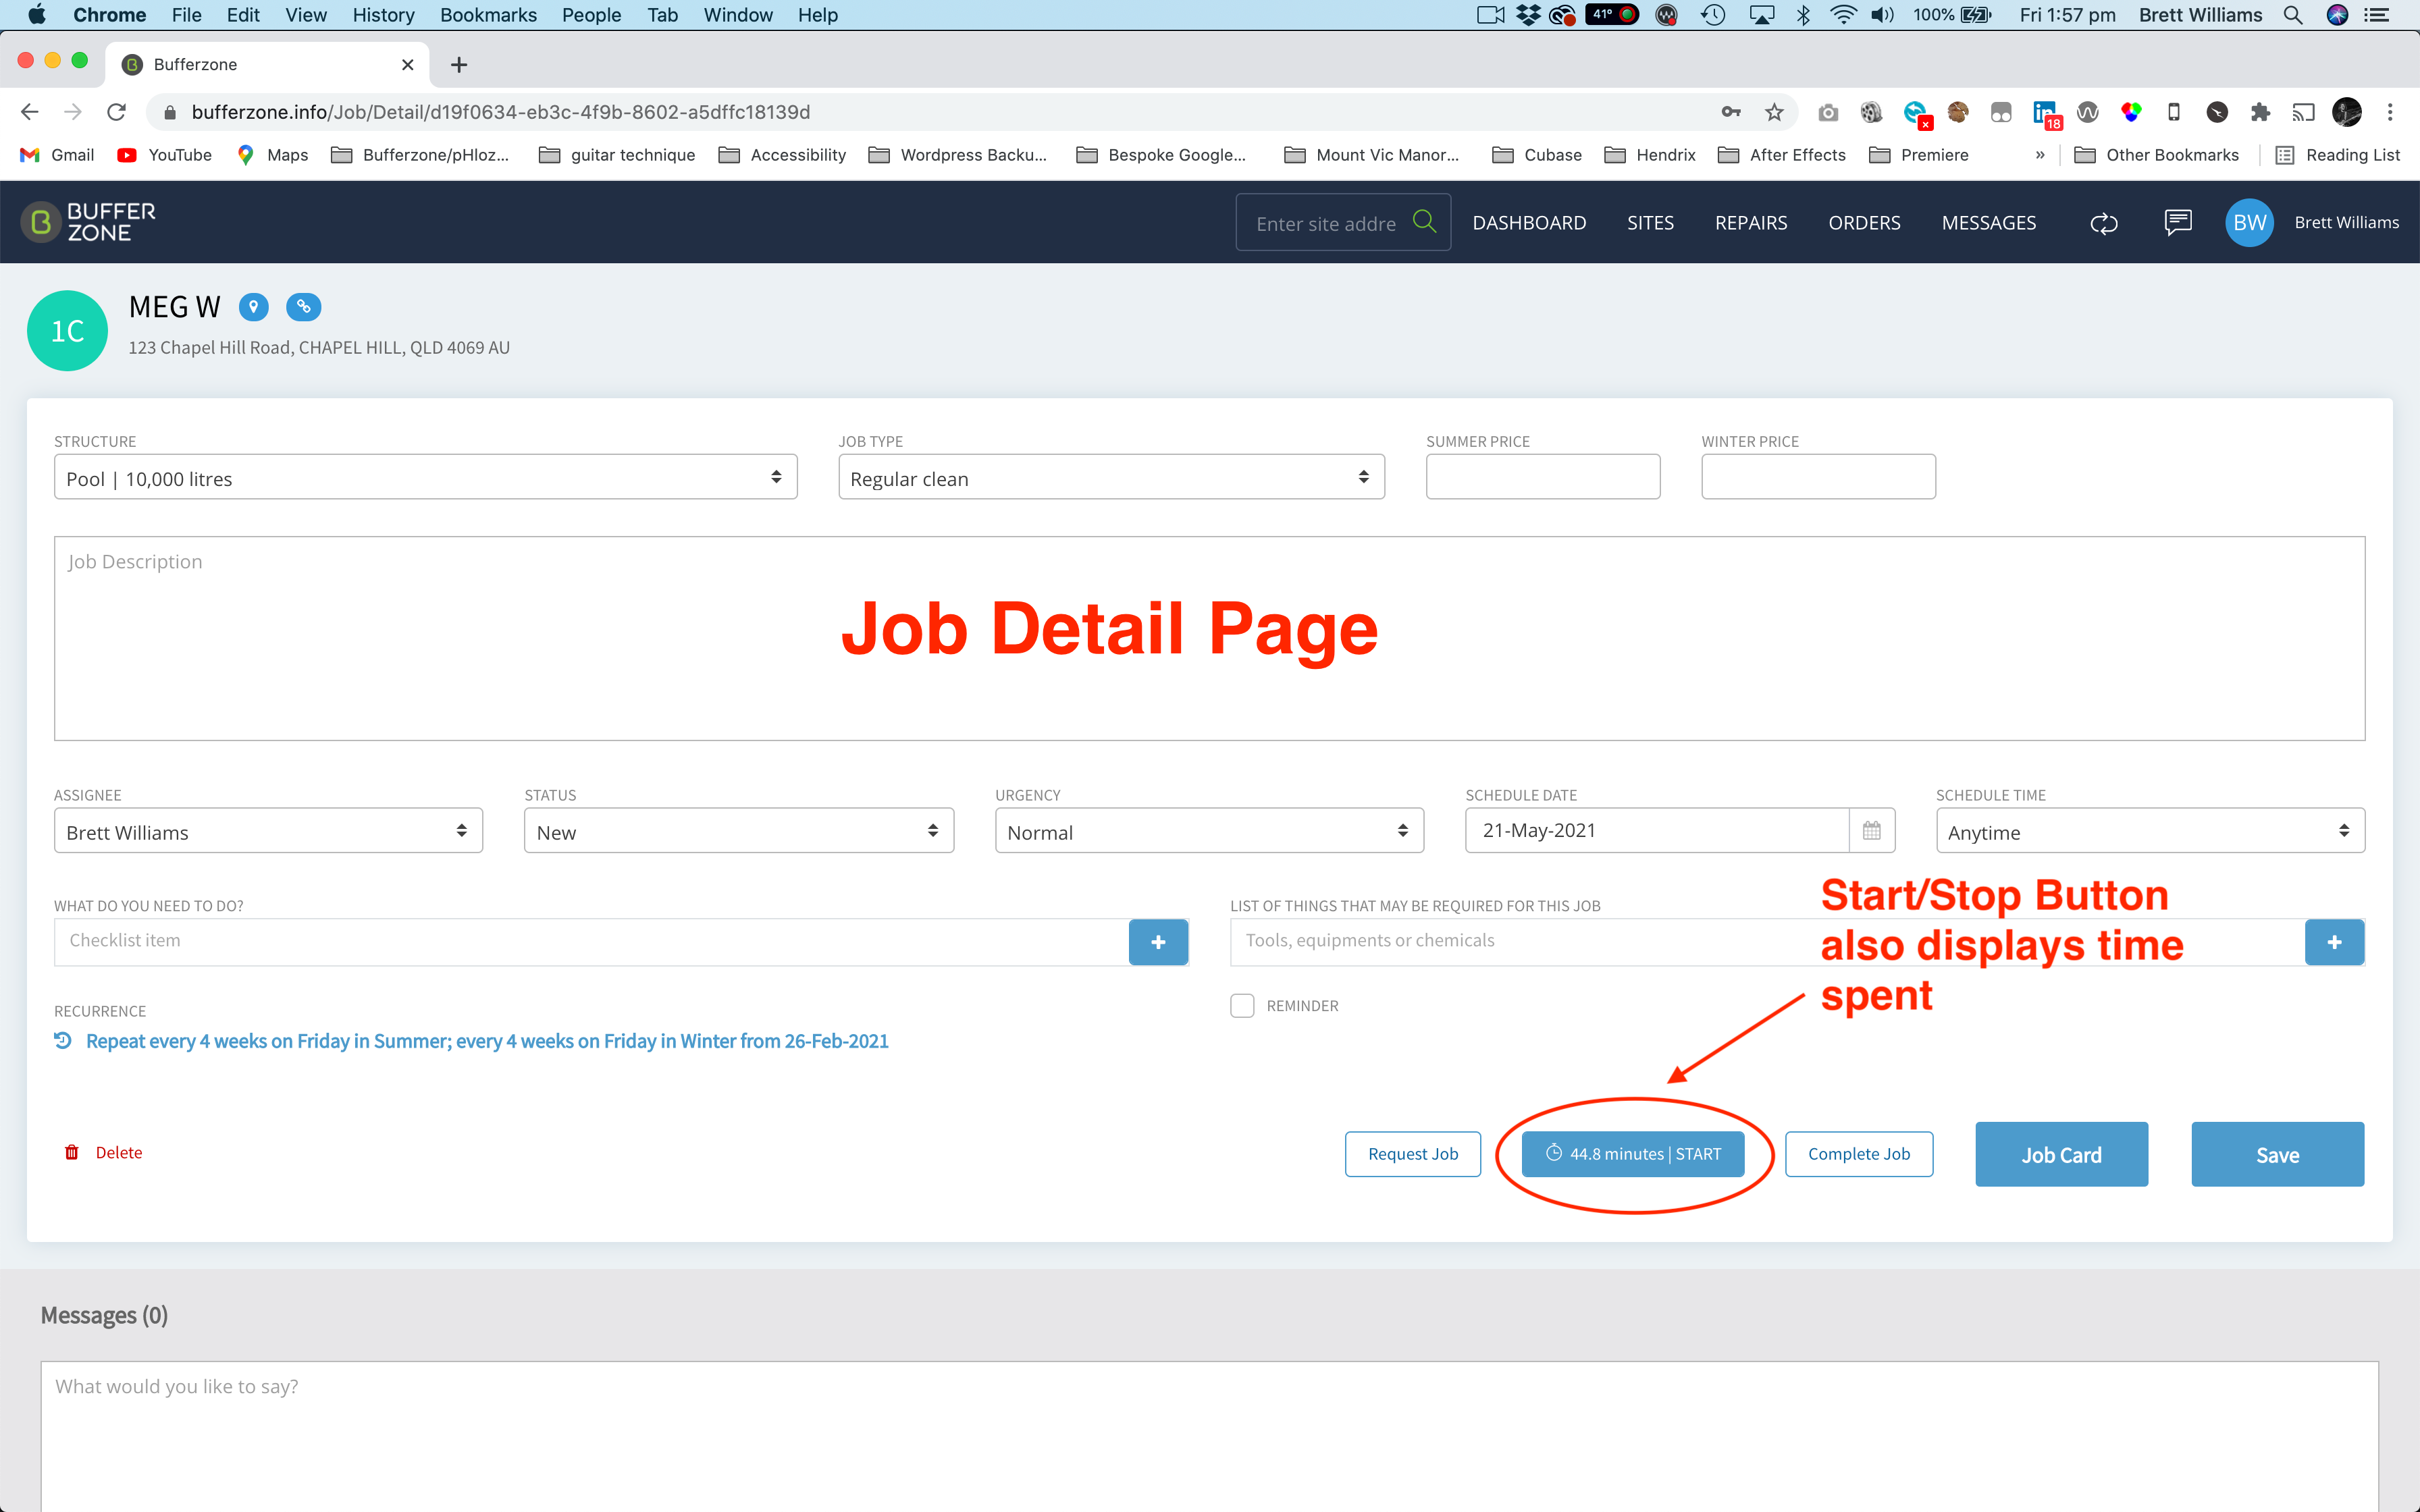Click the Schedule Date field

coord(1657,830)
